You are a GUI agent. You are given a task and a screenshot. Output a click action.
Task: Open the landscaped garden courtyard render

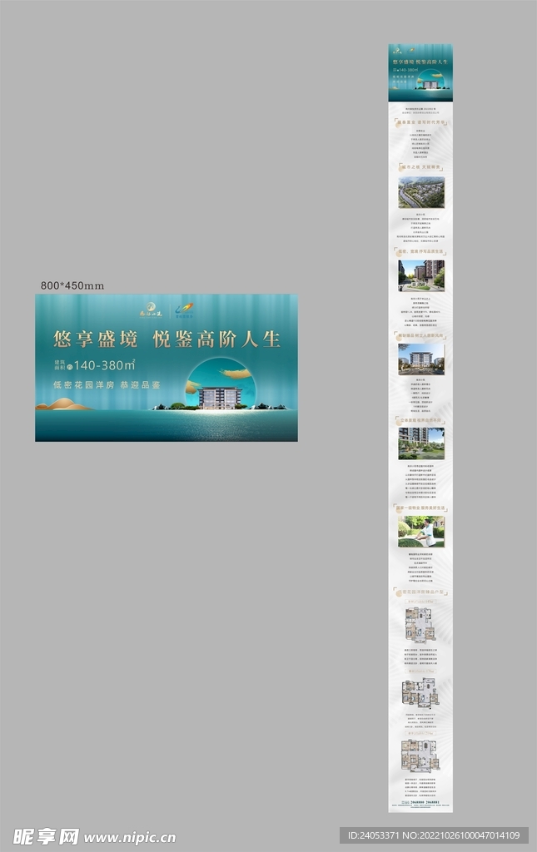pyautogui.click(x=421, y=443)
